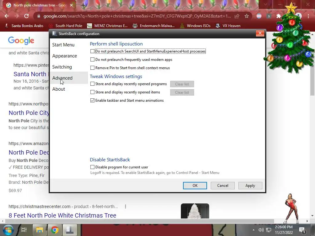
Task: Open options menu for christmastreecenter result
Action: pos(126,206)
